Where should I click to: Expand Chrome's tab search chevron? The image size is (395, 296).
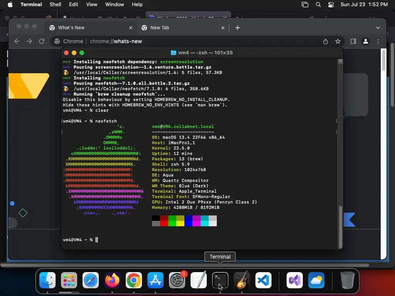378,28
